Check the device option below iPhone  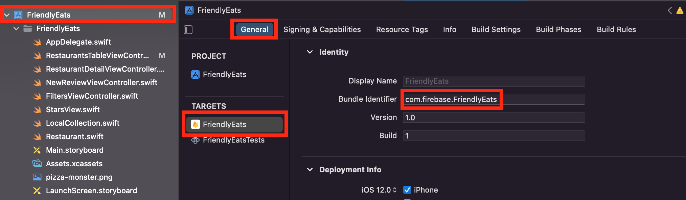[x=407, y=199]
